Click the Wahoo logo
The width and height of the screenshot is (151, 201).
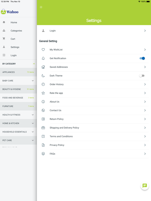click(10, 12)
